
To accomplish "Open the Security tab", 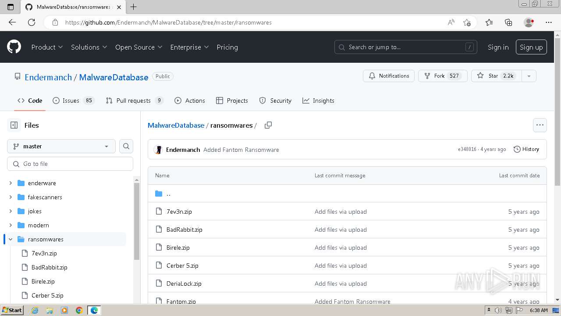I will click(x=275, y=101).
